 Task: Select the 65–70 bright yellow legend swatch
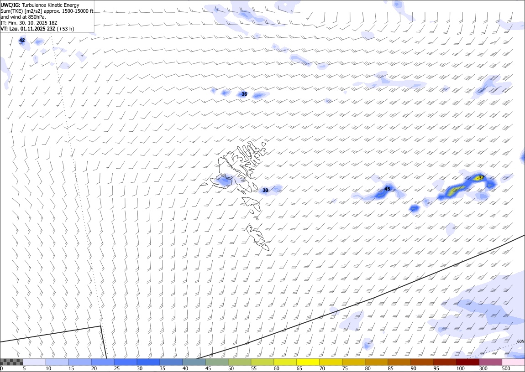[308, 362]
